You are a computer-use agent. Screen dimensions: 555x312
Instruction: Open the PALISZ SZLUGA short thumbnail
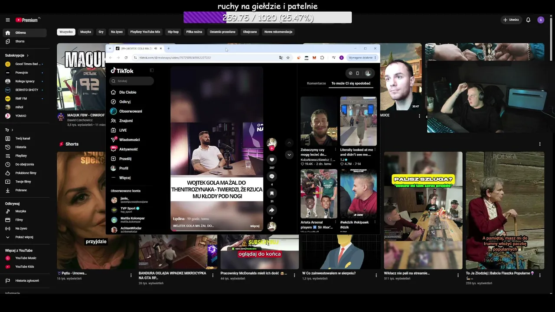423,210
